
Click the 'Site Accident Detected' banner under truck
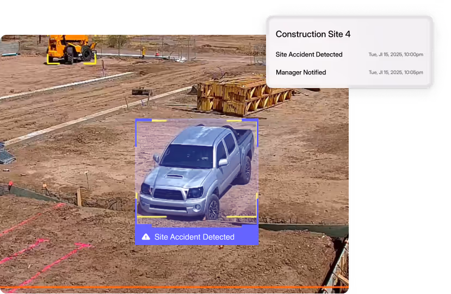[x=197, y=236]
